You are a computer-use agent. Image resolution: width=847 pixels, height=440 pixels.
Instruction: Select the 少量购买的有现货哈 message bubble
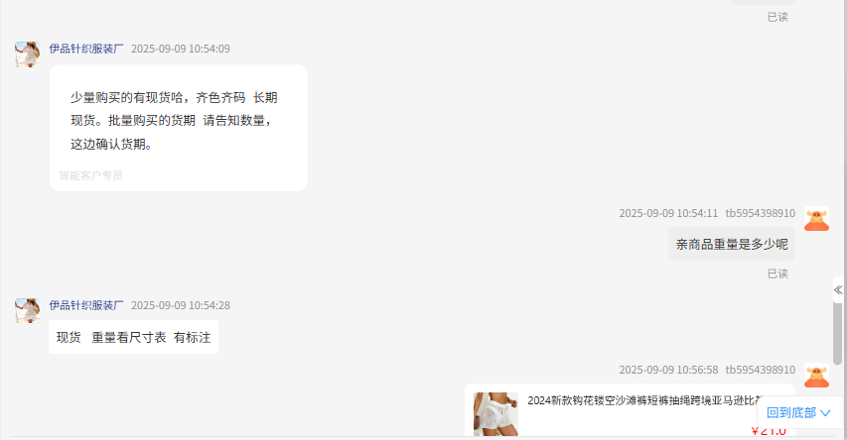(179, 128)
